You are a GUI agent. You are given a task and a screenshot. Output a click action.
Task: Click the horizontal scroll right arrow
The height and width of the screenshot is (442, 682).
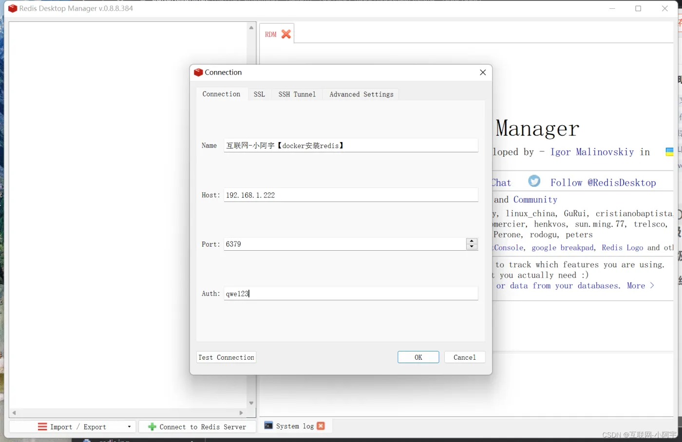click(x=241, y=413)
